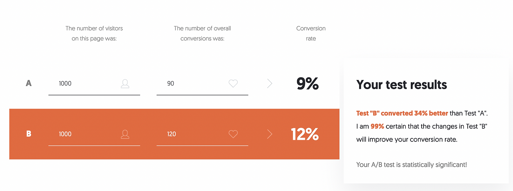The width and height of the screenshot is (513, 191).
Task: Click the 'number of visitors' column header
Action: (94, 34)
